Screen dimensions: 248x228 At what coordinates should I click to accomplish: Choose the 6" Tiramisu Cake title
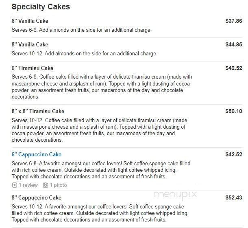(32, 68)
